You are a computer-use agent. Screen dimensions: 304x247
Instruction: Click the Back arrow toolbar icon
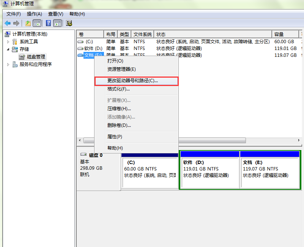click(8, 23)
